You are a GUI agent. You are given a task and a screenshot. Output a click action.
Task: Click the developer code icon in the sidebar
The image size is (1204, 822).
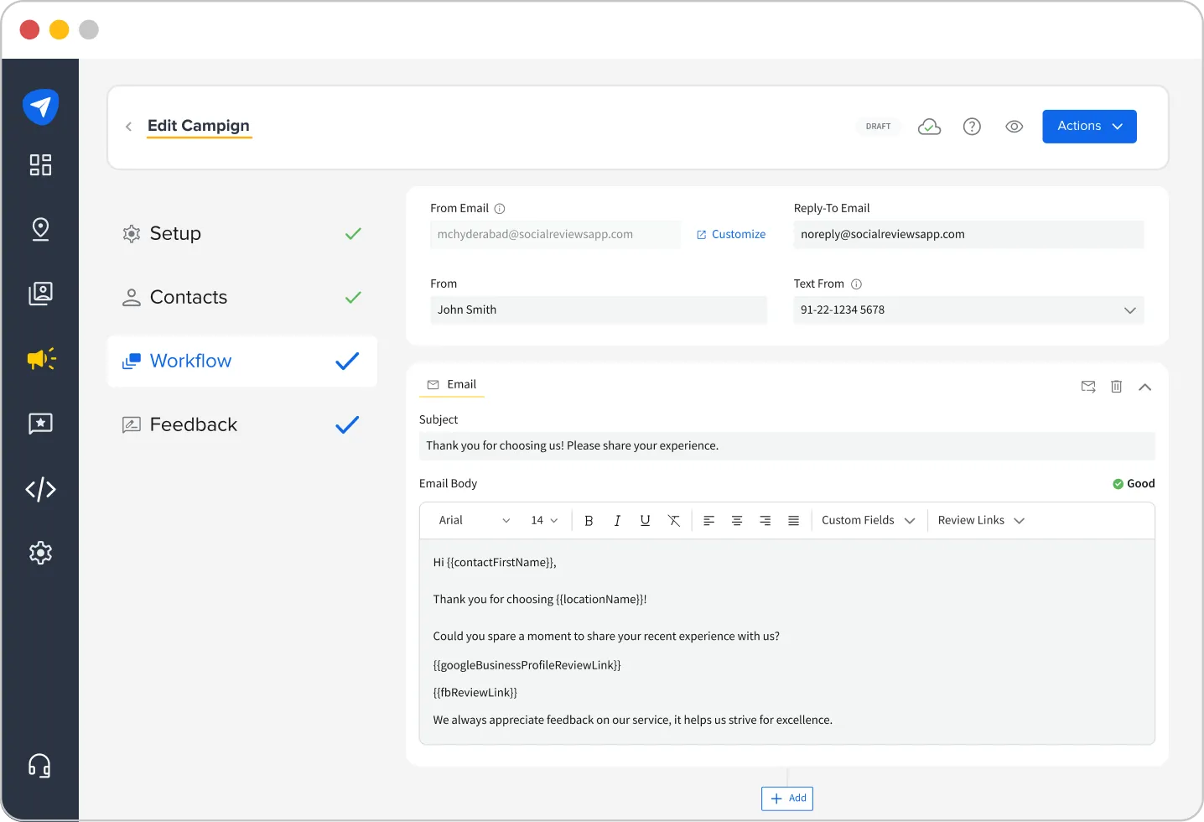click(x=40, y=489)
